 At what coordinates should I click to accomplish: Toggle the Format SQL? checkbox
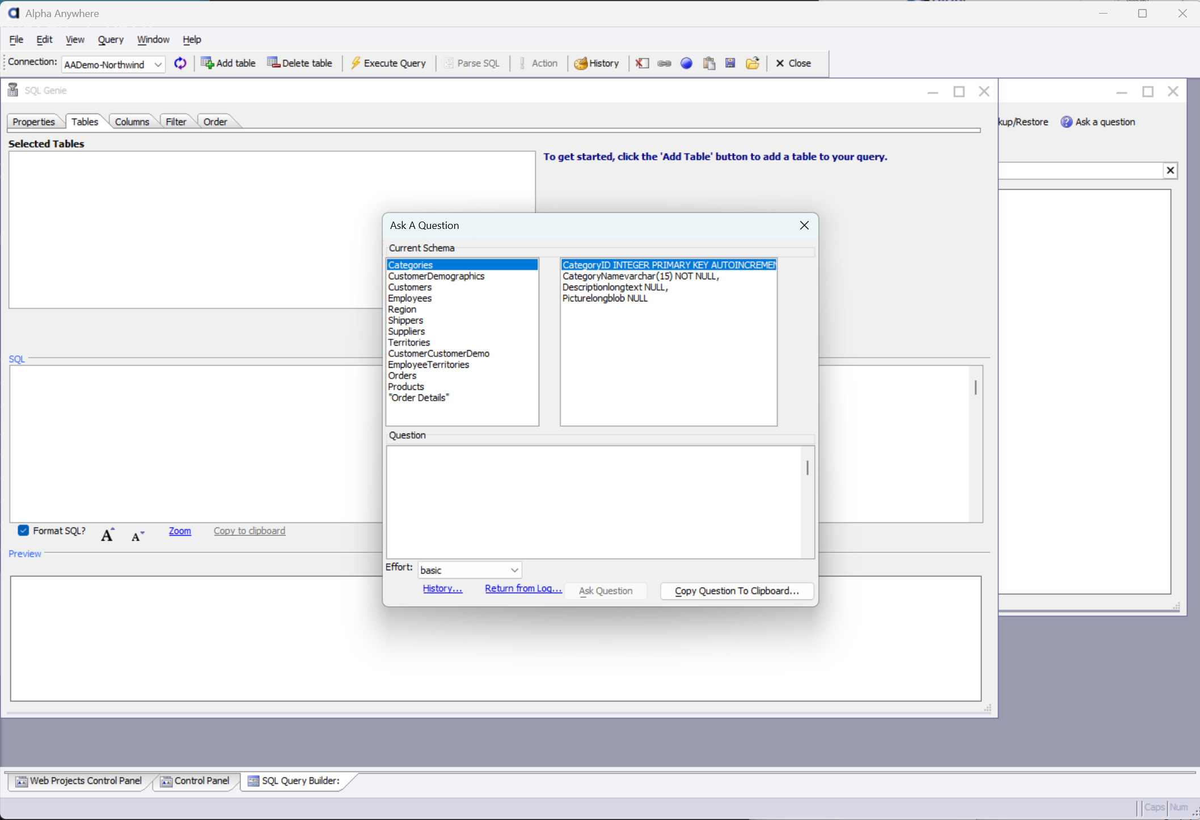click(x=23, y=530)
